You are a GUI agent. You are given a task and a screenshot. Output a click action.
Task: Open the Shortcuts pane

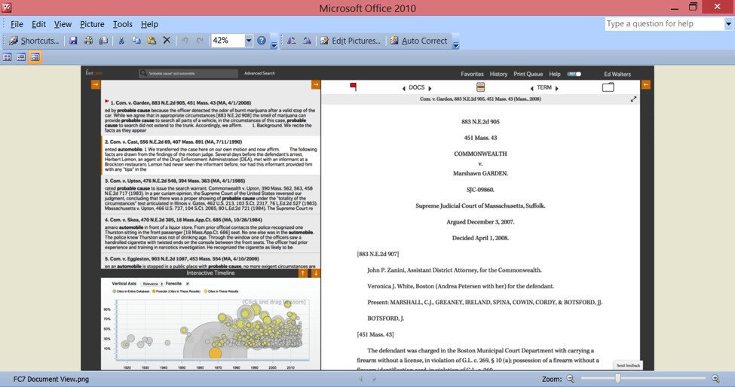point(34,41)
